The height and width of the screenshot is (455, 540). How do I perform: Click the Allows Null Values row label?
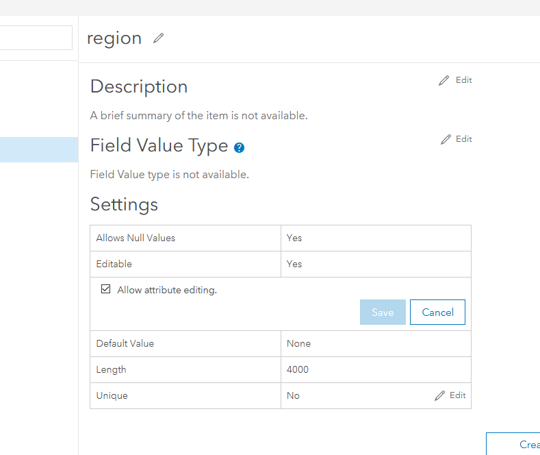coord(136,238)
